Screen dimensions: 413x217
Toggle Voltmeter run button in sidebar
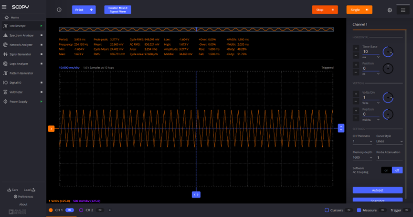coord(42,92)
